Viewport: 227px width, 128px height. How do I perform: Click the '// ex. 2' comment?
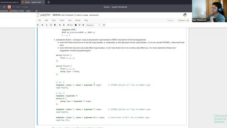coord(60,93)
